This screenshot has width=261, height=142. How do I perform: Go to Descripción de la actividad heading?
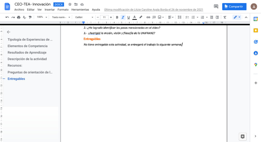point(27,59)
